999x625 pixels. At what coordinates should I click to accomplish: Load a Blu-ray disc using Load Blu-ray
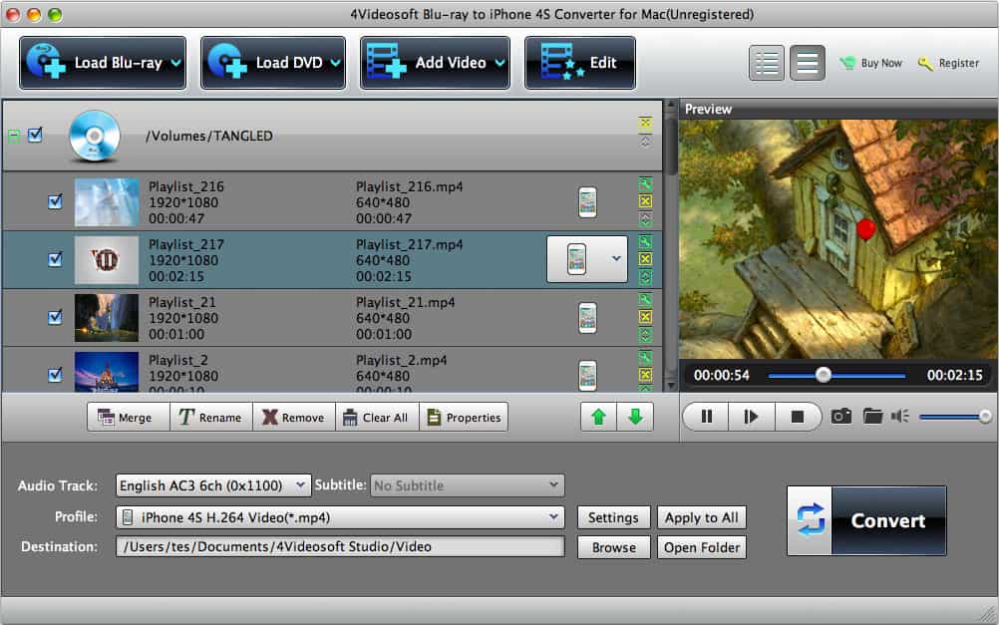pyautogui.click(x=100, y=61)
